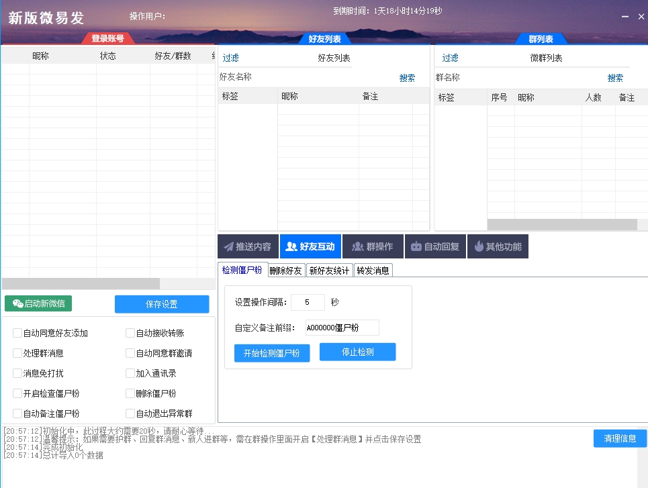Click the operation interval seconds input field
The width and height of the screenshot is (648, 488).
click(307, 302)
